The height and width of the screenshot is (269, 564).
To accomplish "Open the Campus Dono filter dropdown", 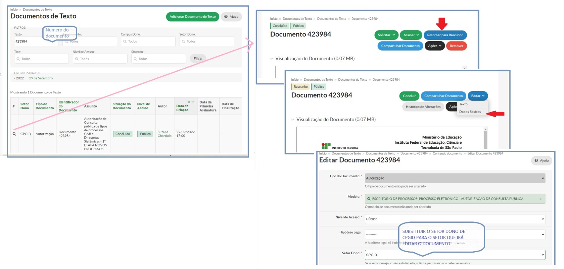I will [x=148, y=42].
